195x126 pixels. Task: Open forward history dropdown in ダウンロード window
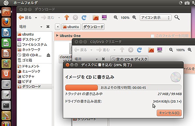[59, 18]
